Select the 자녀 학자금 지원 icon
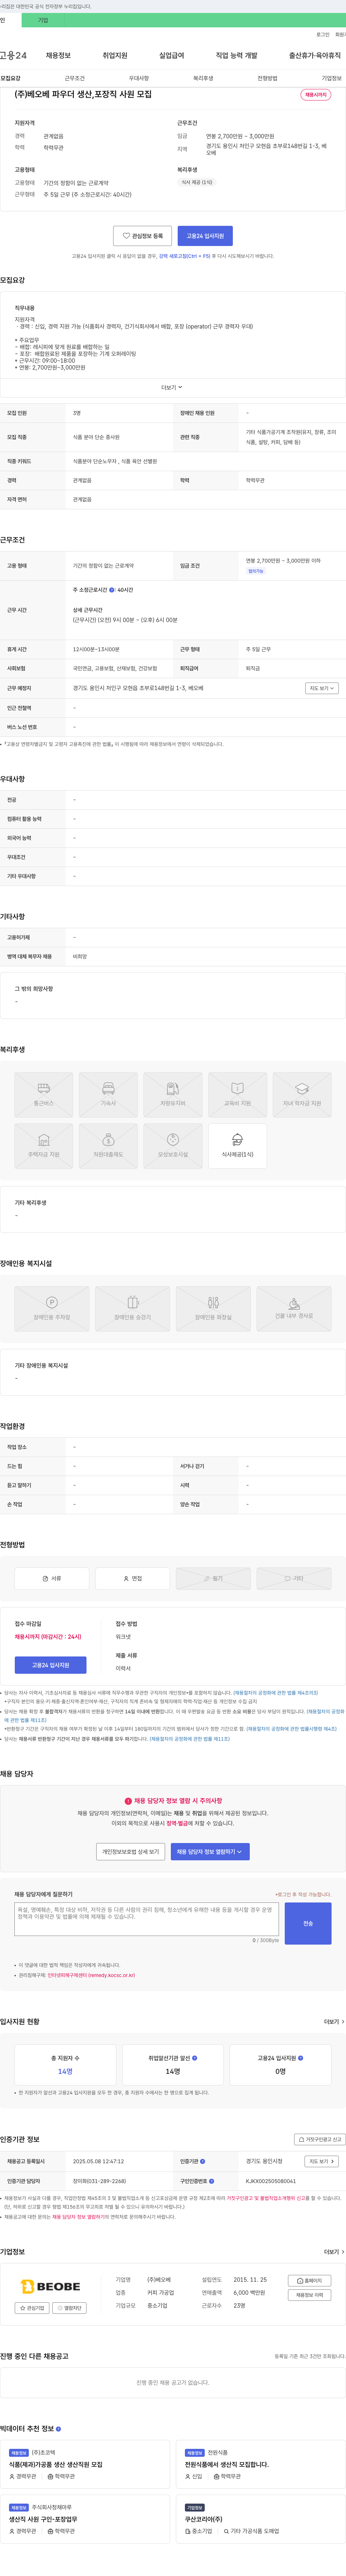Viewport: 346px width, 2576px height. [302, 1095]
